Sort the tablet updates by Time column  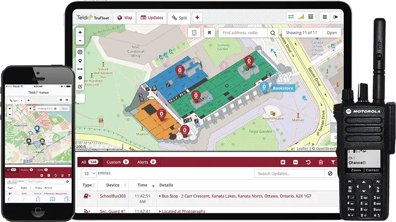pyautogui.click(x=143, y=185)
